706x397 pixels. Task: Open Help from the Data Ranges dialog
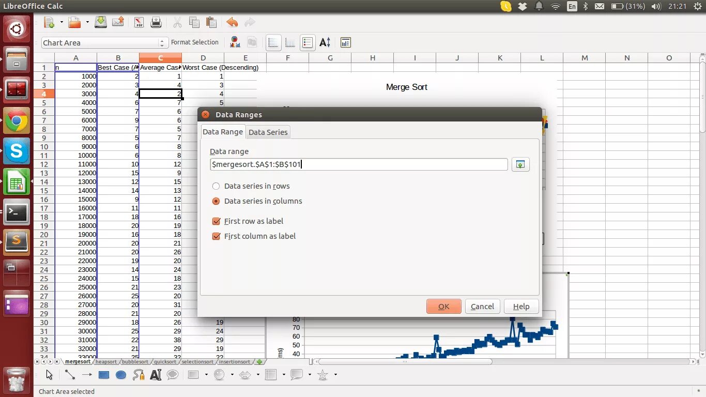(521, 307)
